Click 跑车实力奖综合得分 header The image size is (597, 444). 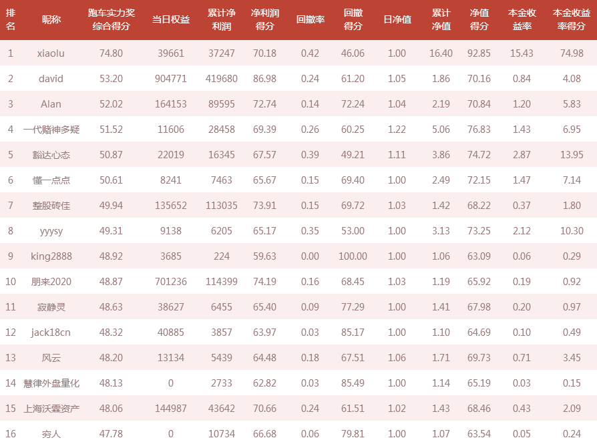point(111,19)
